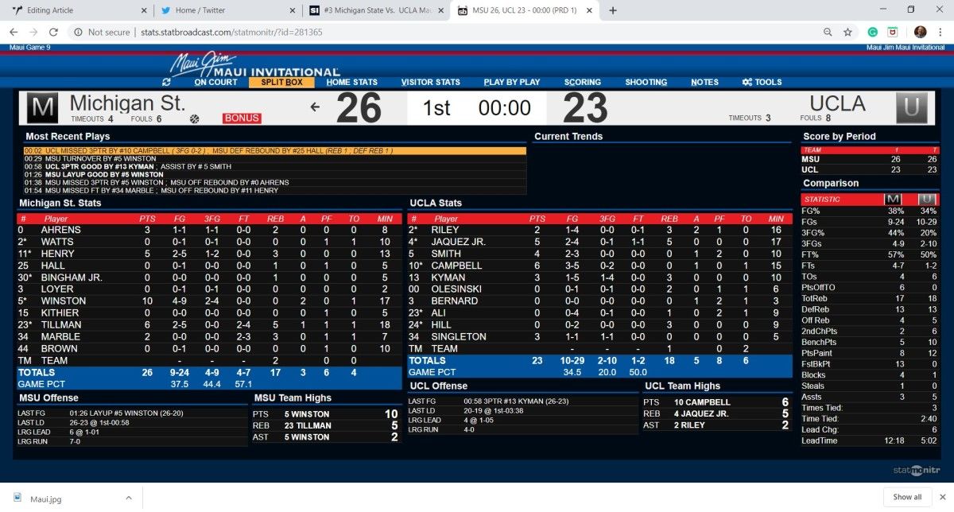Click AHRENS row in Michigan St. Stats
This screenshot has height=512, width=954.
pyautogui.click(x=211, y=230)
